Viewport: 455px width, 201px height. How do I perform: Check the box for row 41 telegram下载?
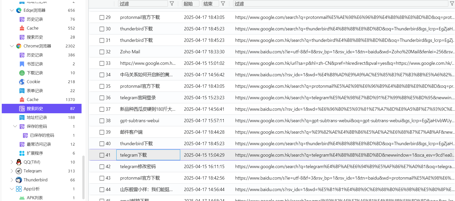point(102,155)
